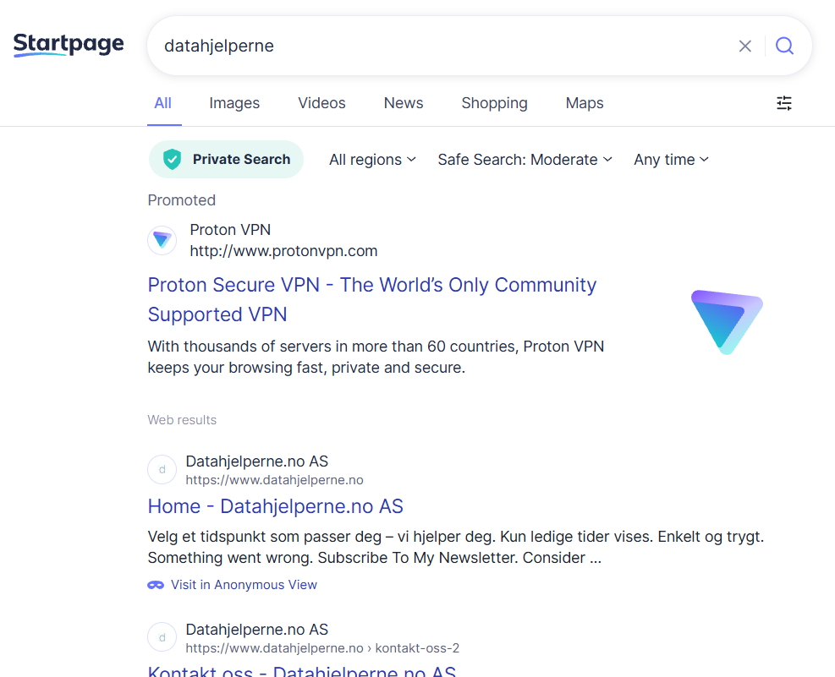
Task: Click the Proton VPN favicon
Action: point(162,240)
